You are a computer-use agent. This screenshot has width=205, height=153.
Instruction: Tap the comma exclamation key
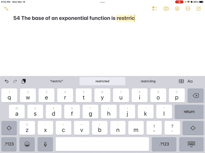point(154,128)
